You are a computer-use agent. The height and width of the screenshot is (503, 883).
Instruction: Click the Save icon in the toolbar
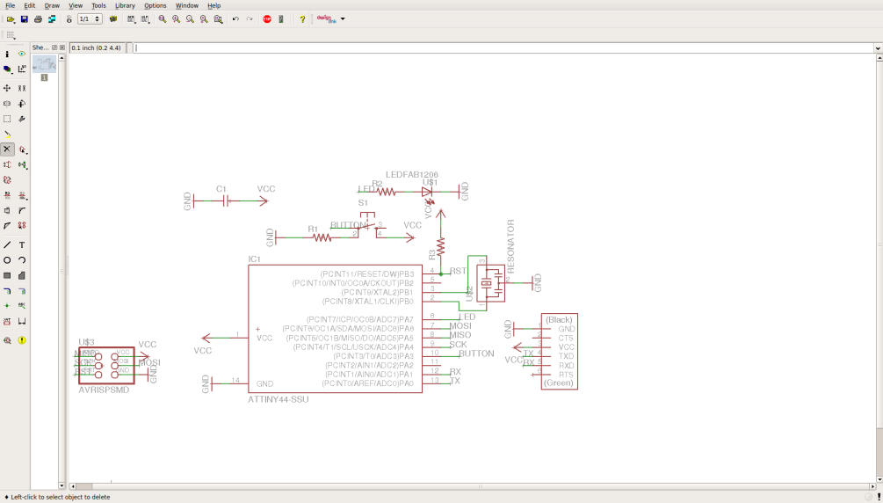pyautogui.click(x=25, y=19)
